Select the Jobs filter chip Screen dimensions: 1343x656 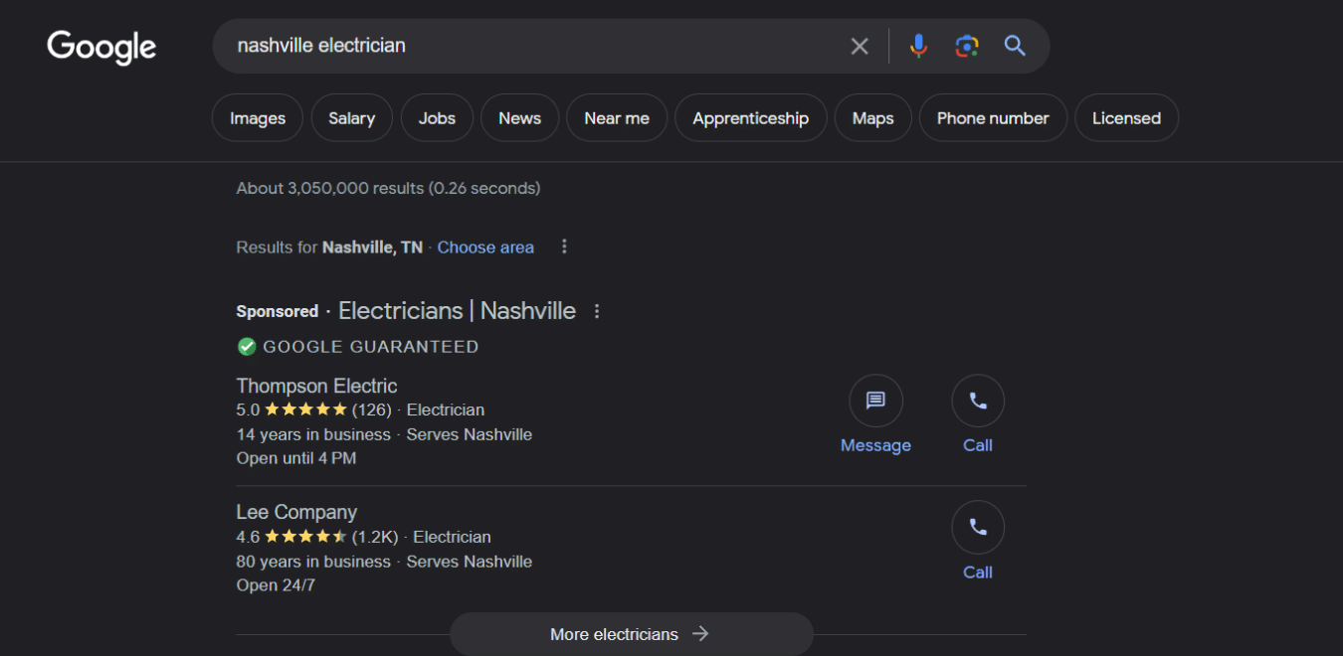point(437,118)
